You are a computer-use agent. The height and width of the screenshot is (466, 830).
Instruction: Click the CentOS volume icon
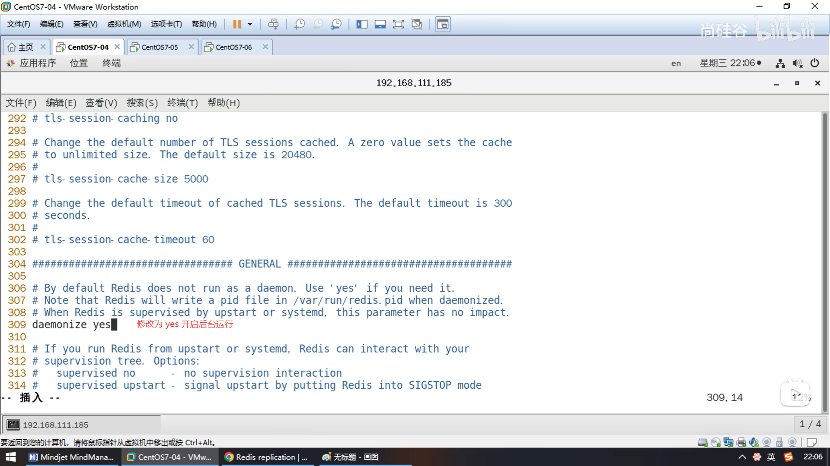[797, 63]
